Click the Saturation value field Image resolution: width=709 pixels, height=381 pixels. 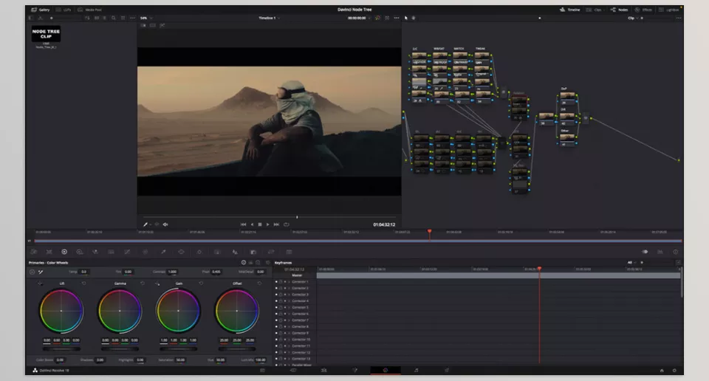pyautogui.click(x=179, y=360)
